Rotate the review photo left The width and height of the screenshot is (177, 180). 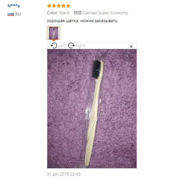click(x=54, y=45)
